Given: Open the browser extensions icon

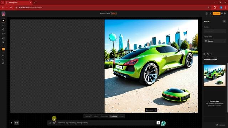Looking at the screenshot, I should coord(215,7).
